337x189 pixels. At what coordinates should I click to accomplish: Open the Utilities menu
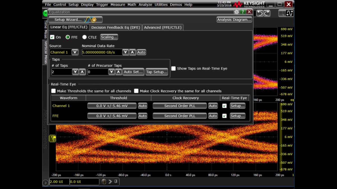click(x=161, y=4)
